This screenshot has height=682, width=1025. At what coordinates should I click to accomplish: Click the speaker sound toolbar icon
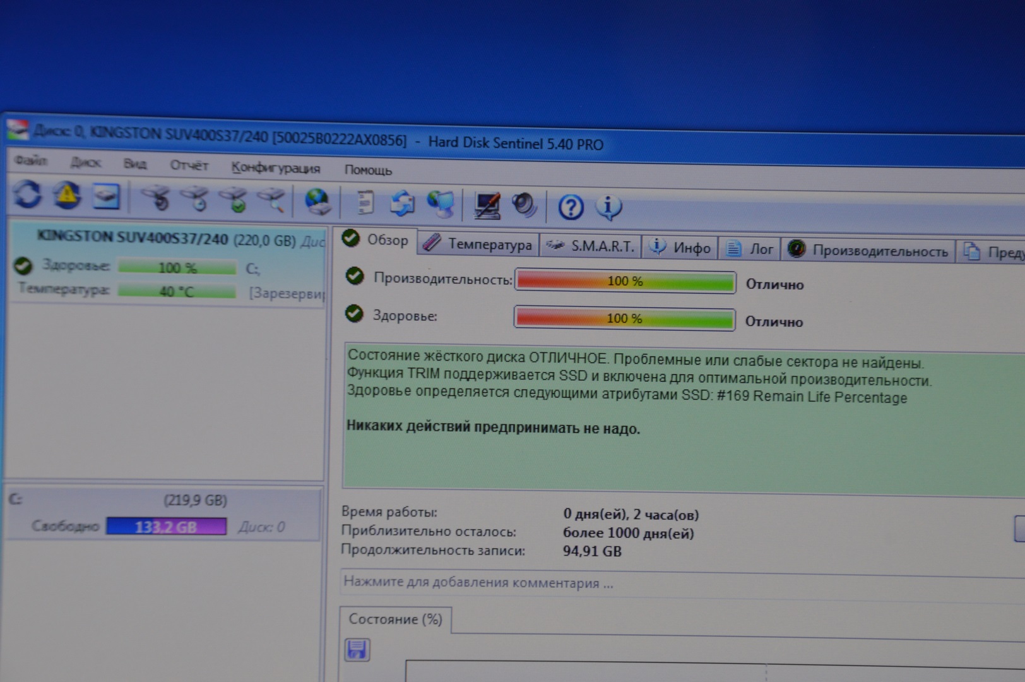(x=524, y=205)
